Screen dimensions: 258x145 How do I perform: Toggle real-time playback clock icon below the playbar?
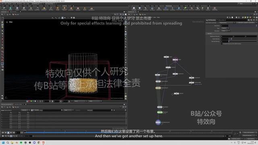coord(3,136)
